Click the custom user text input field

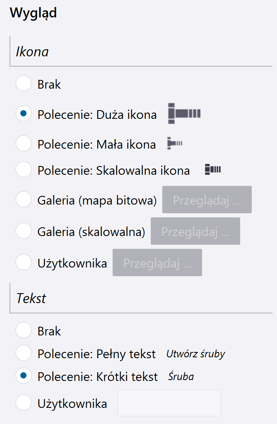169,402
